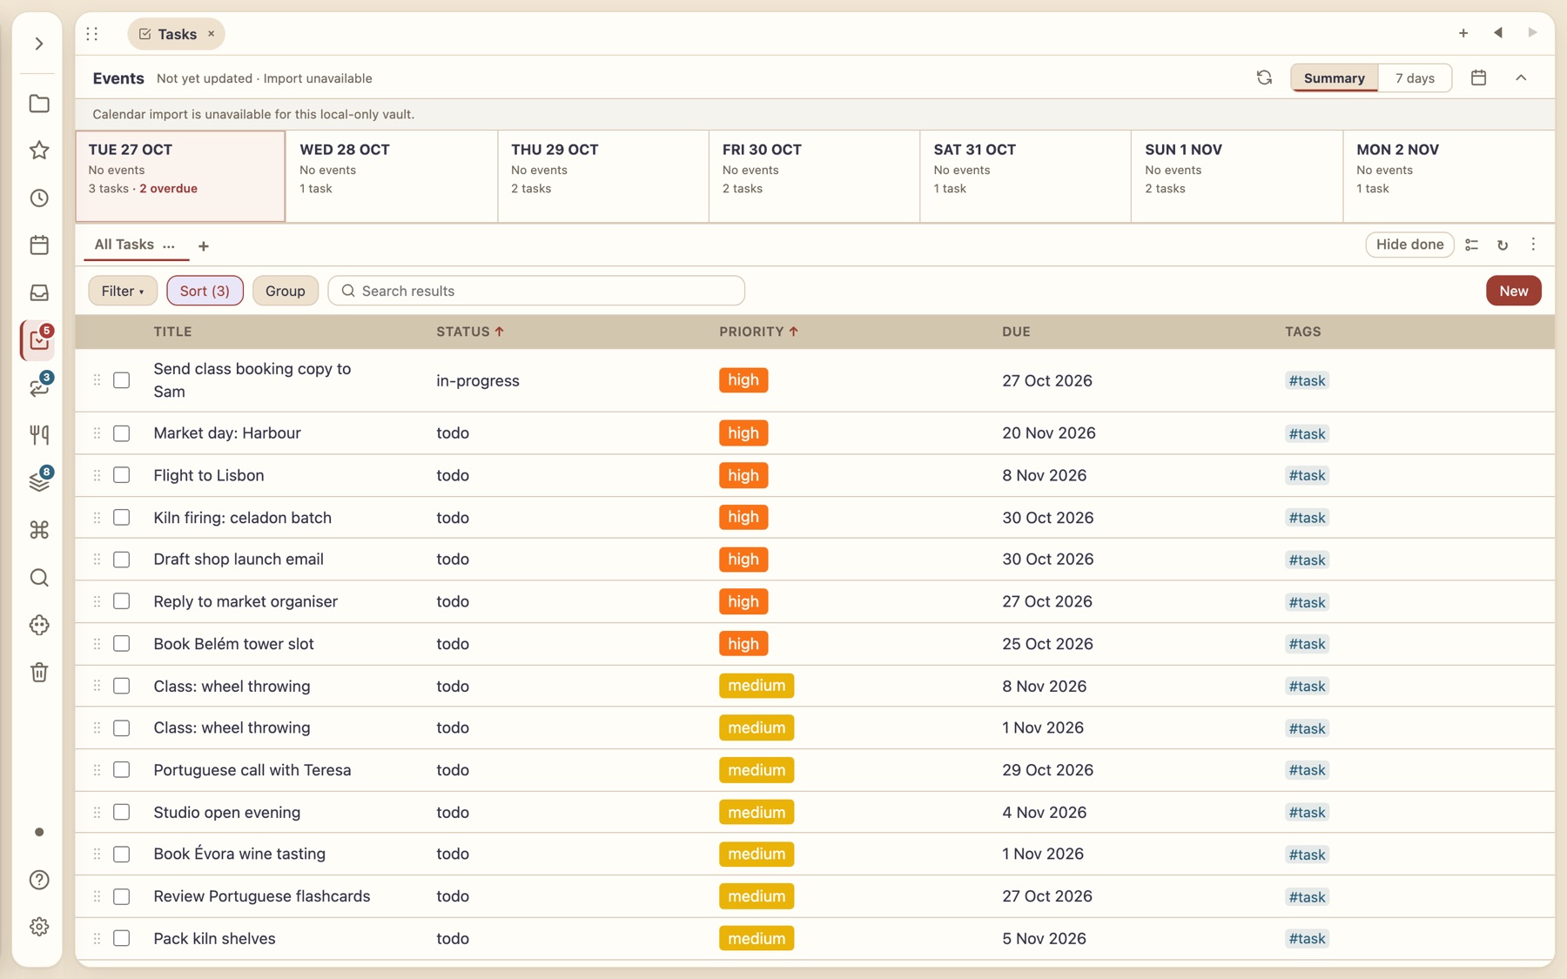The image size is (1567, 979).
Task: Open the help question mark icon
Action: click(x=39, y=880)
